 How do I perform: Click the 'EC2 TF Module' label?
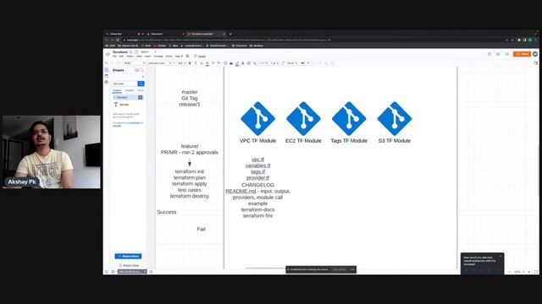pyautogui.click(x=303, y=141)
